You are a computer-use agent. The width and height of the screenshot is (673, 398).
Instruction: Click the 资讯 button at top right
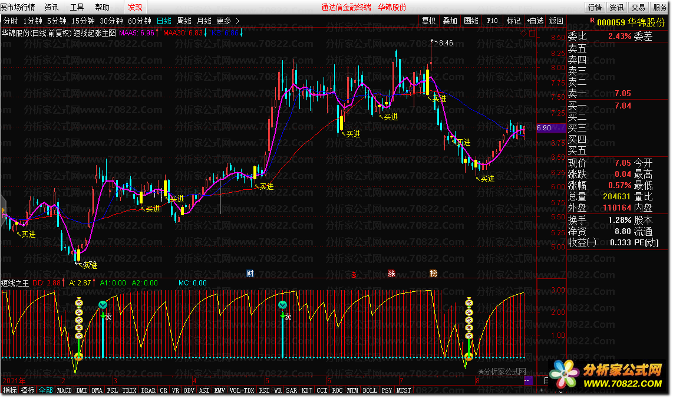[x=616, y=7]
